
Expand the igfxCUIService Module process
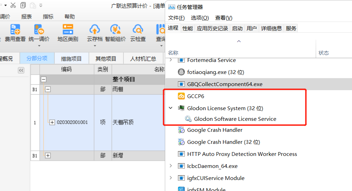click(171, 178)
